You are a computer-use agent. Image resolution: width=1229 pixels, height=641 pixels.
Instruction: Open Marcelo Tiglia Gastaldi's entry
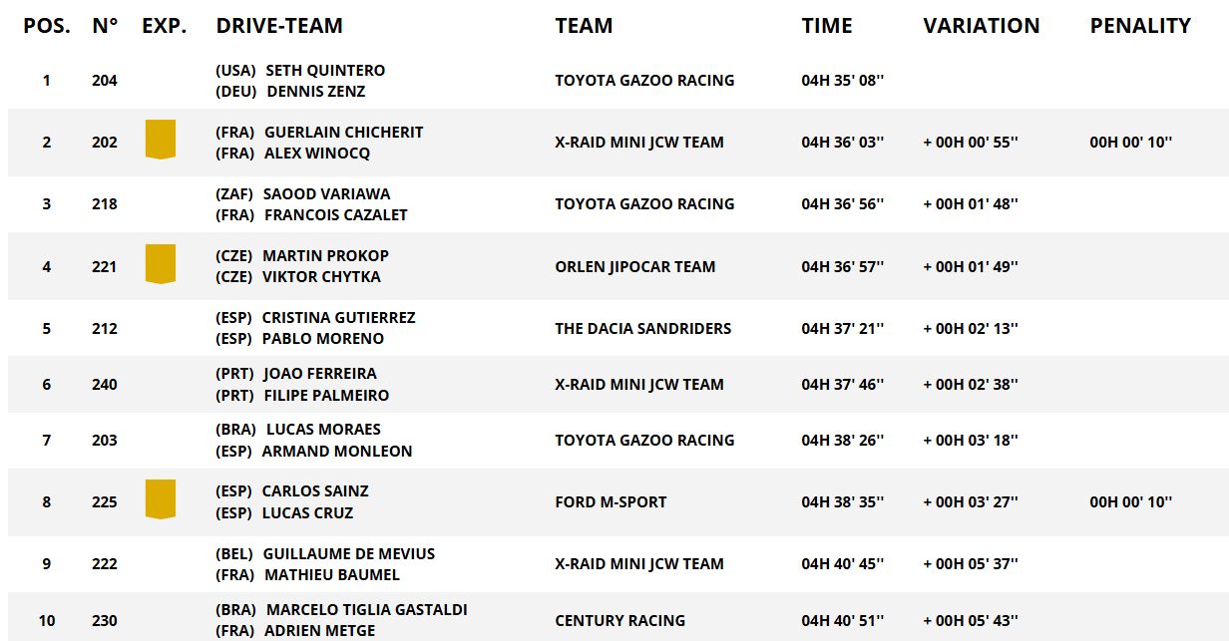(366, 609)
